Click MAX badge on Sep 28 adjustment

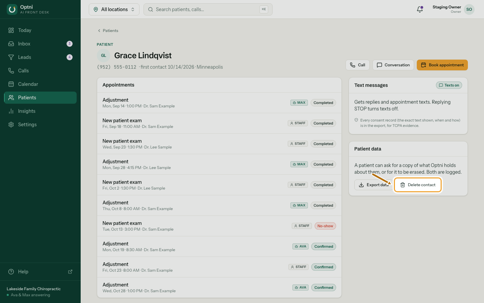(x=299, y=164)
